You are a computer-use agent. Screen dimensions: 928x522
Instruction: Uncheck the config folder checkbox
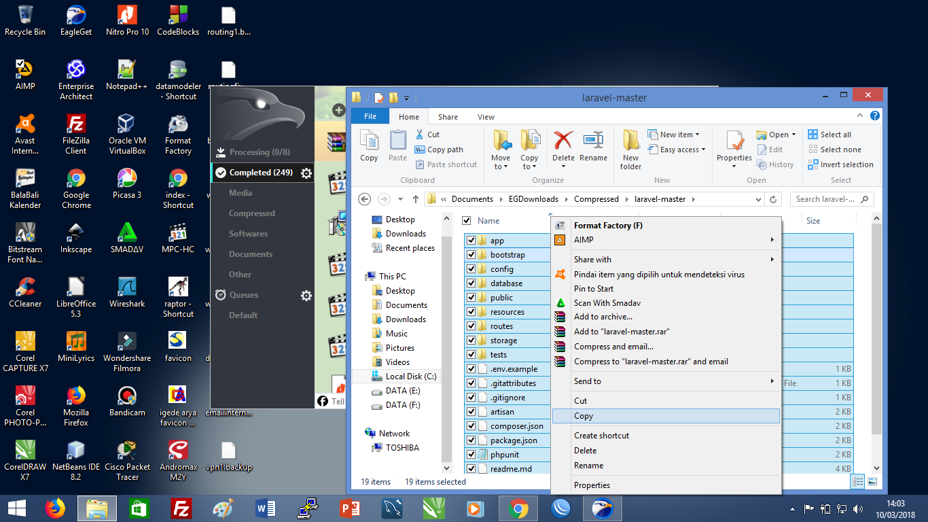(x=471, y=269)
